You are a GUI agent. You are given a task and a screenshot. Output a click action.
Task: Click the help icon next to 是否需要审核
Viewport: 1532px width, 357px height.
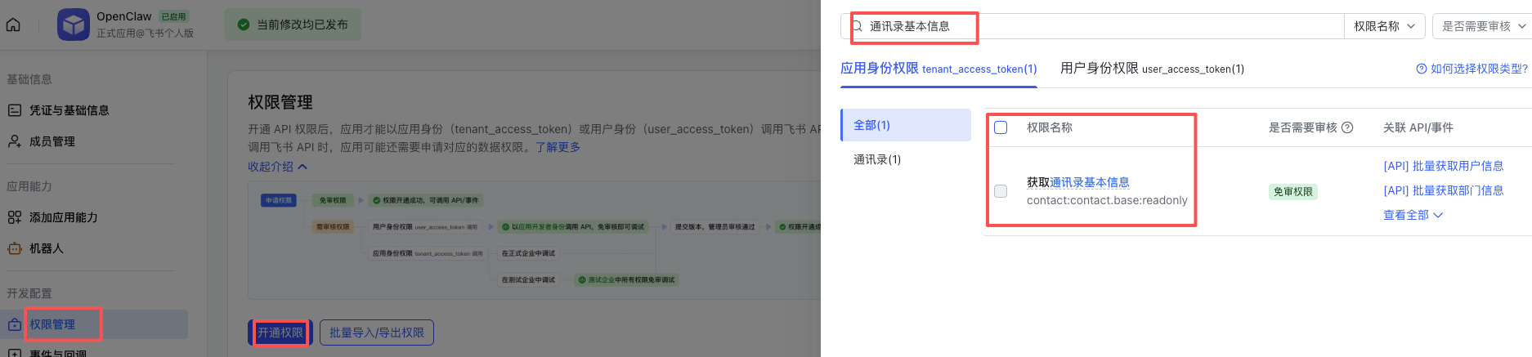(1347, 127)
